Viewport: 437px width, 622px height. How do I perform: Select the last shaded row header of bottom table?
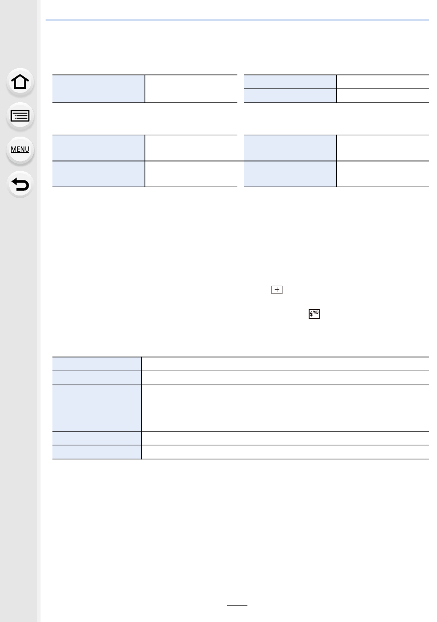(97, 452)
